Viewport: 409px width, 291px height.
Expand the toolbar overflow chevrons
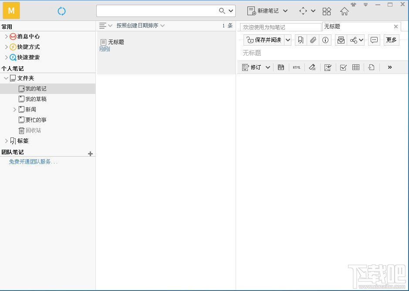pyautogui.click(x=390, y=67)
